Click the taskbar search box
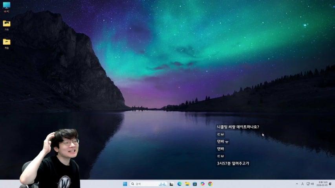 coord(143,184)
